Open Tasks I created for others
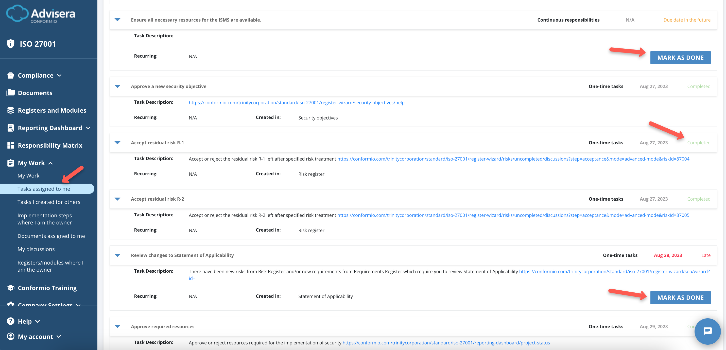 point(49,202)
